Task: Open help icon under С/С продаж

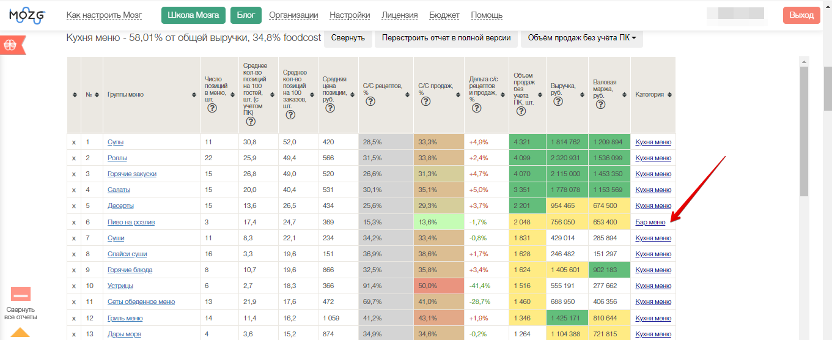Action: pos(425,101)
